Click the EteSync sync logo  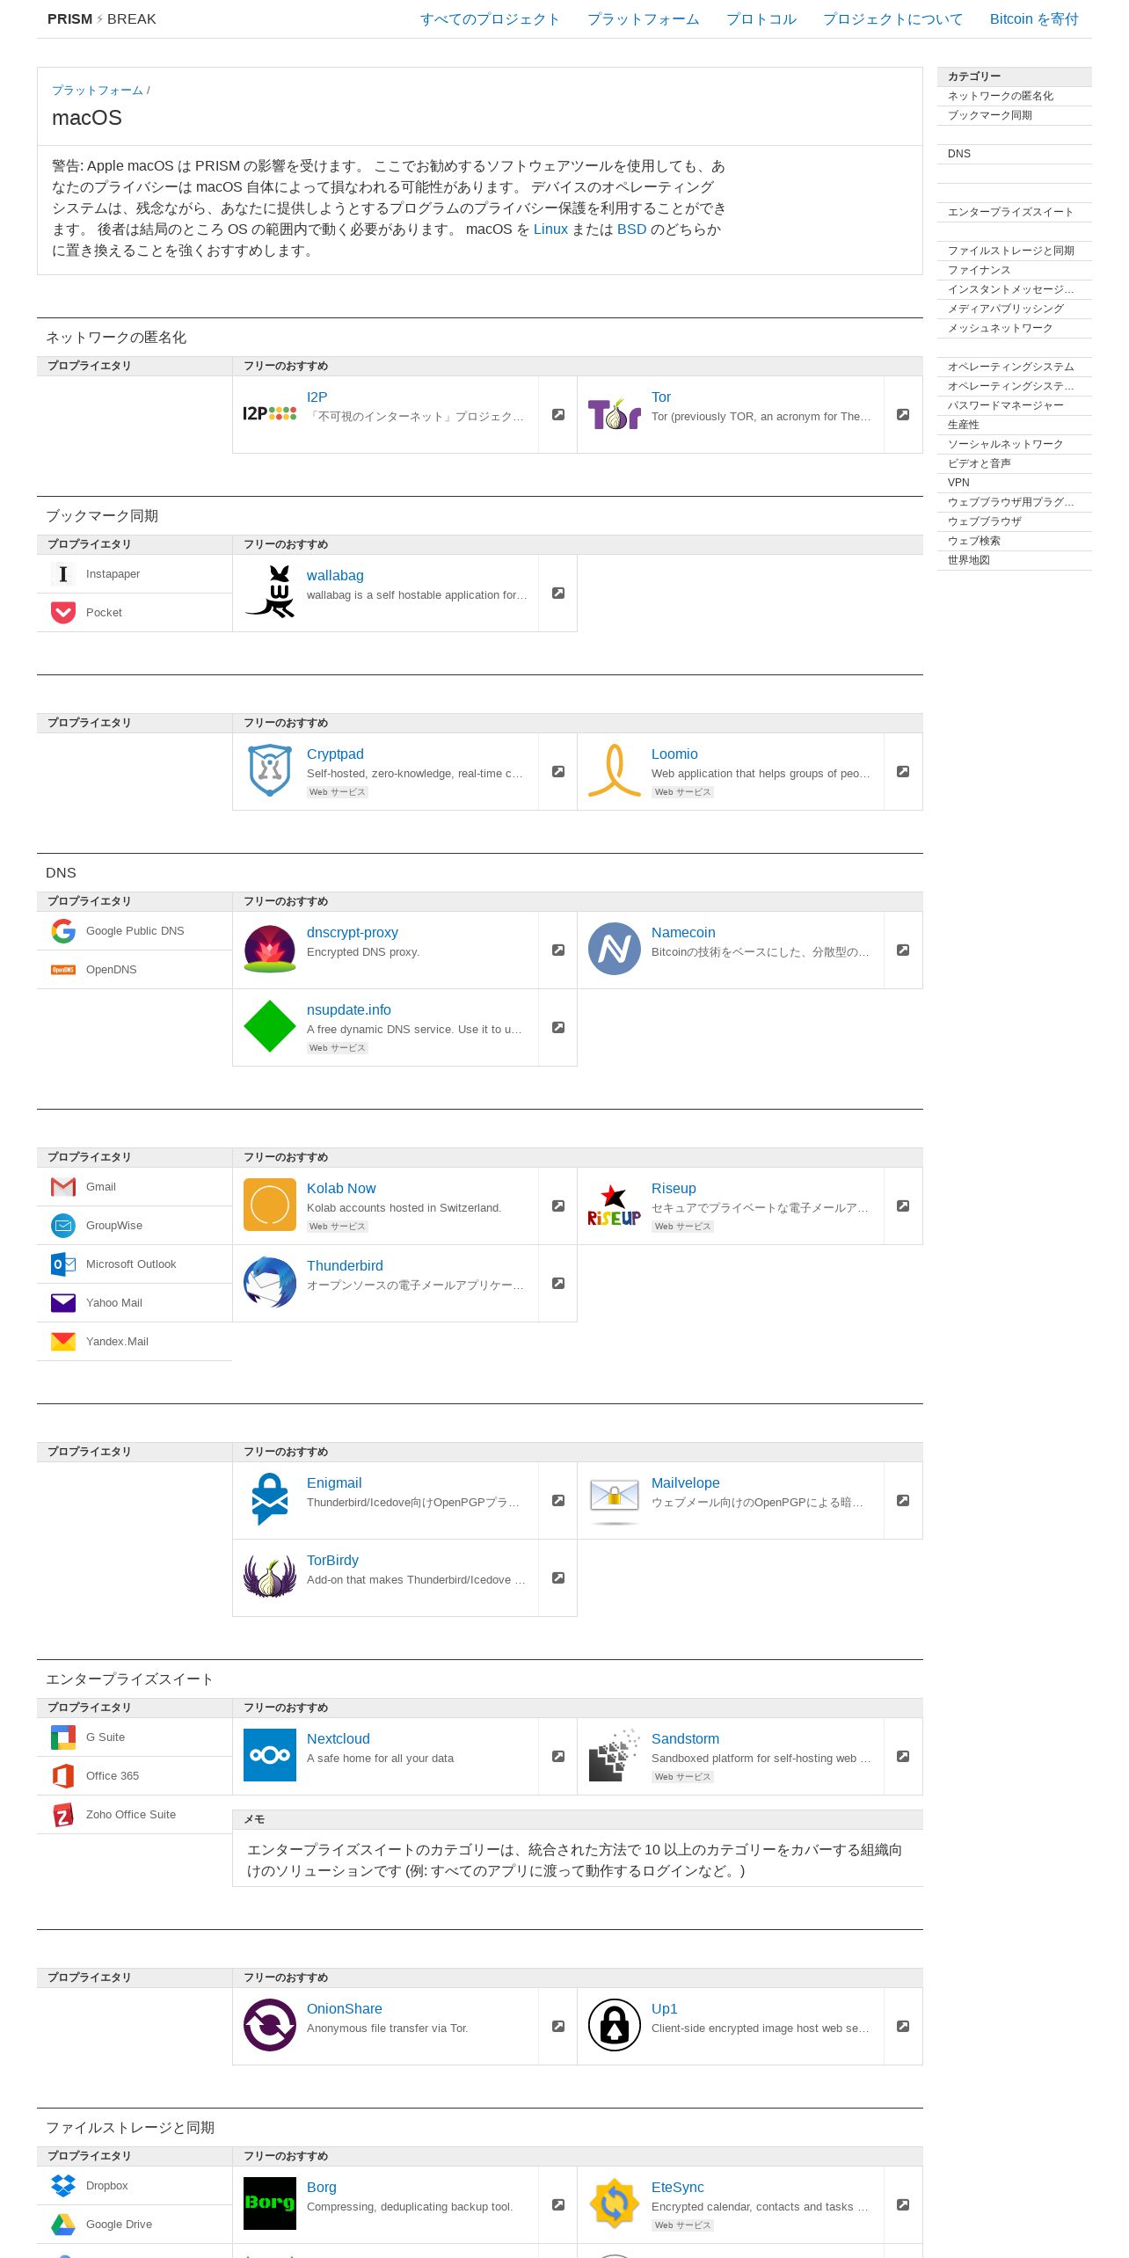click(614, 2203)
